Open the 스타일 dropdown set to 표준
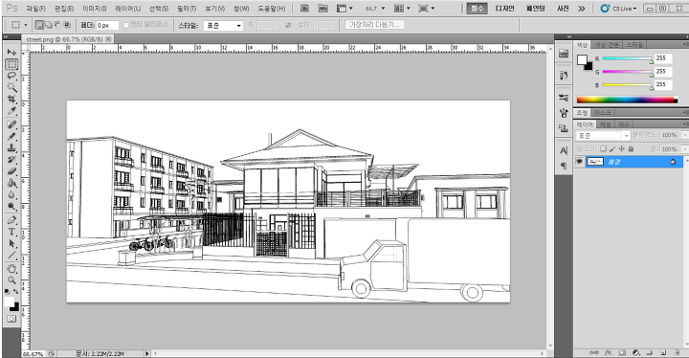Viewport: 689px width, 358px height. point(223,26)
